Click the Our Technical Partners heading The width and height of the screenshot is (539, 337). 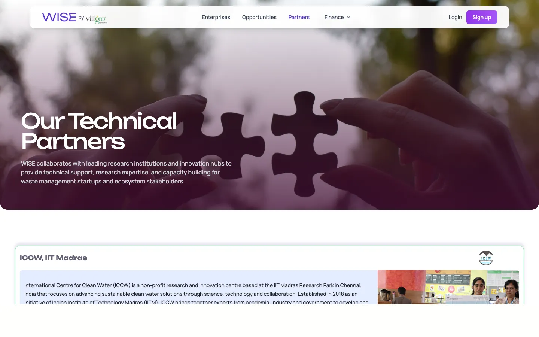pyautogui.click(x=99, y=131)
